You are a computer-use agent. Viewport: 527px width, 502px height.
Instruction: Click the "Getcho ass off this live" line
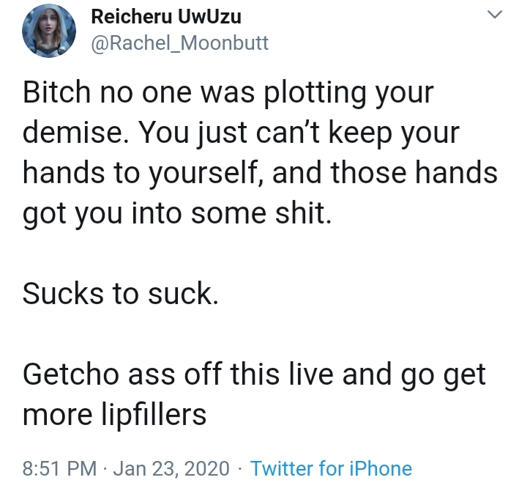(254, 374)
